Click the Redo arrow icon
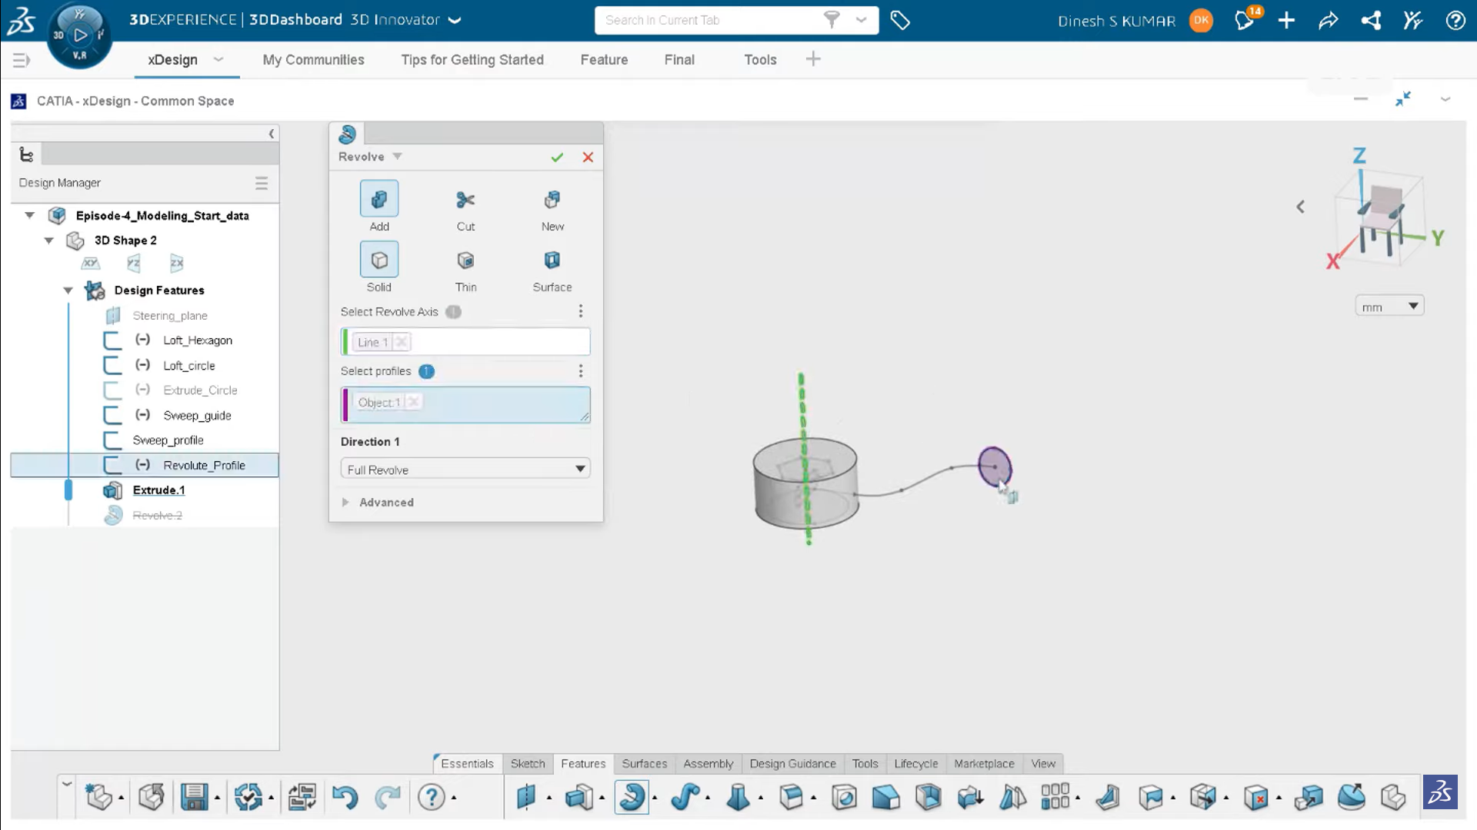 click(388, 797)
